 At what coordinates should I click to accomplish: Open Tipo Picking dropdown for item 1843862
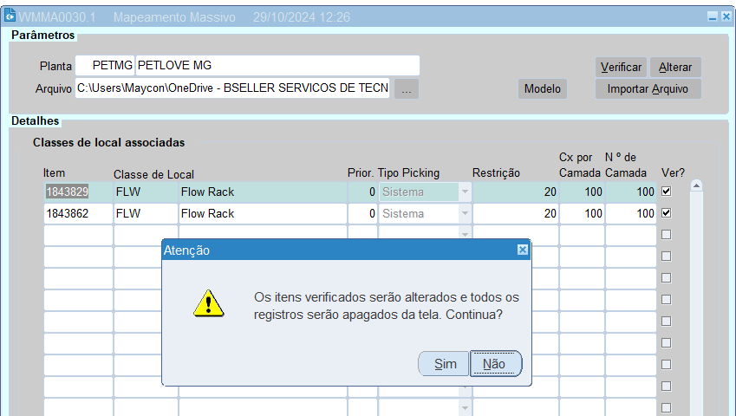pyautogui.click(x=466, y=213)
